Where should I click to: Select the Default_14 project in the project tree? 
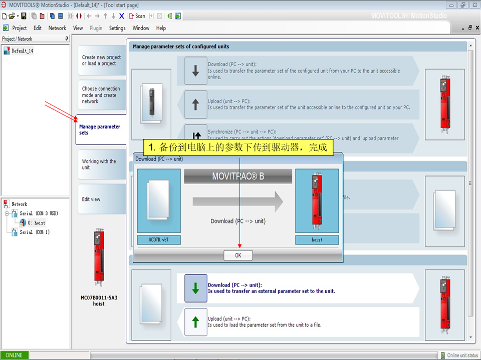[23, 50]
